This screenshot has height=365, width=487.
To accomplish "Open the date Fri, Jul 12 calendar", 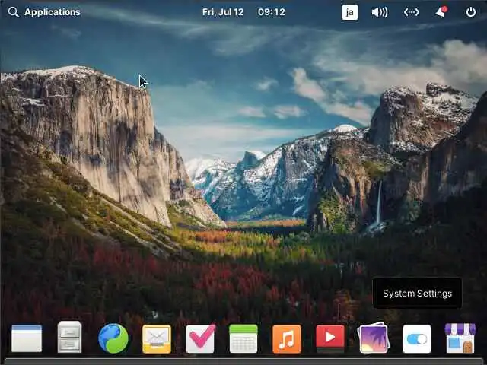I will [223, 12].
